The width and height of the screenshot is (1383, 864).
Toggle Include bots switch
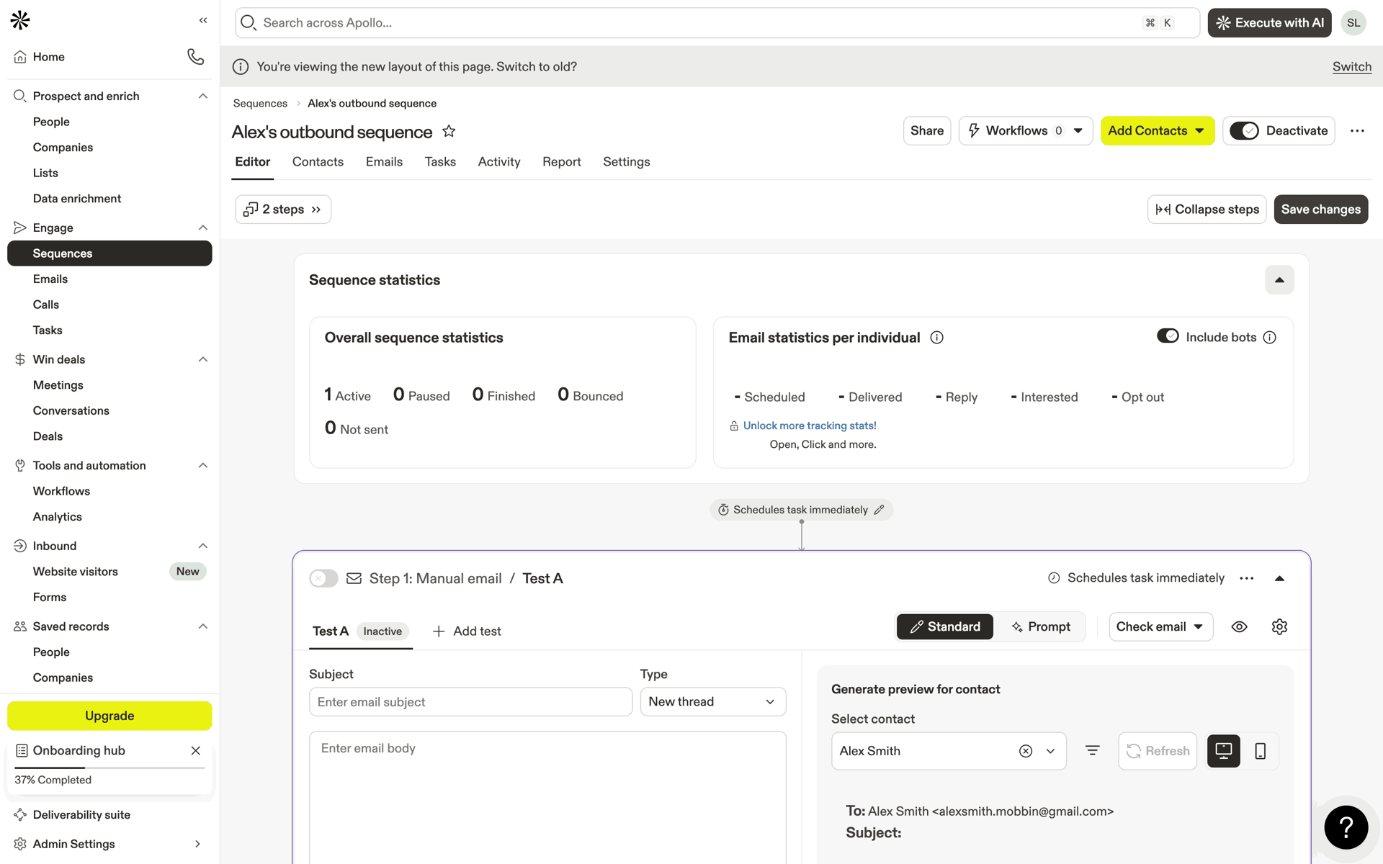click(1168, 336)
